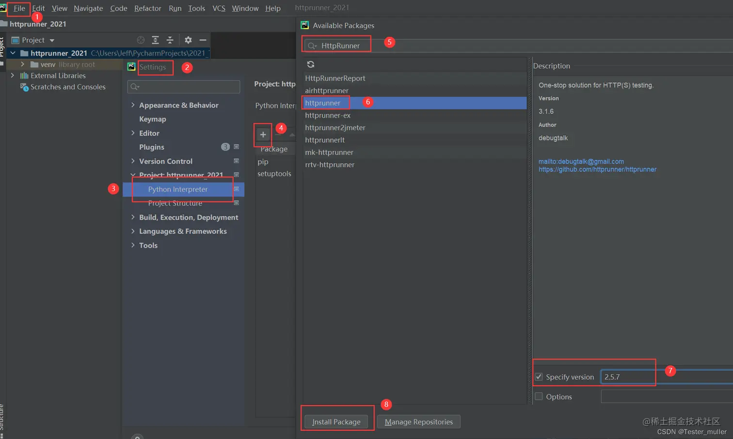Open the Window menu
The width and height of the screenshot is (733, 439).
pyautogui.click(x=245, y=8)
